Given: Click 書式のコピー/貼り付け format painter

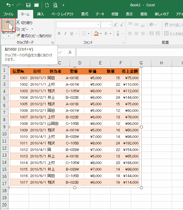Looking at the screenshot, I should (x=34, y=36).
